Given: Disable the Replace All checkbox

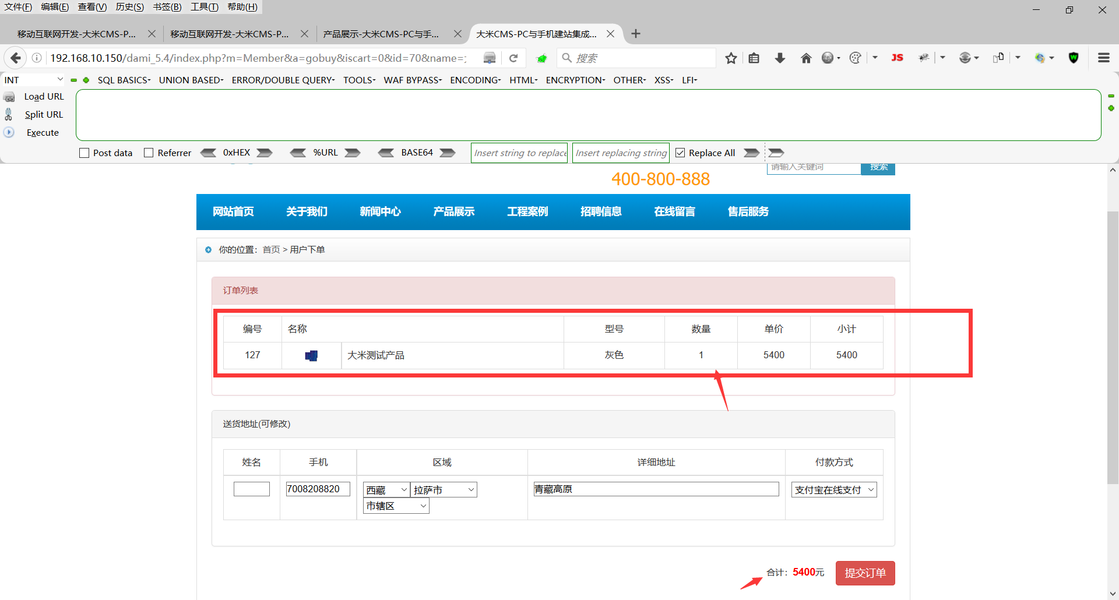Looking at the screenshot, I should pyautogui.click(x=680, y=153).
